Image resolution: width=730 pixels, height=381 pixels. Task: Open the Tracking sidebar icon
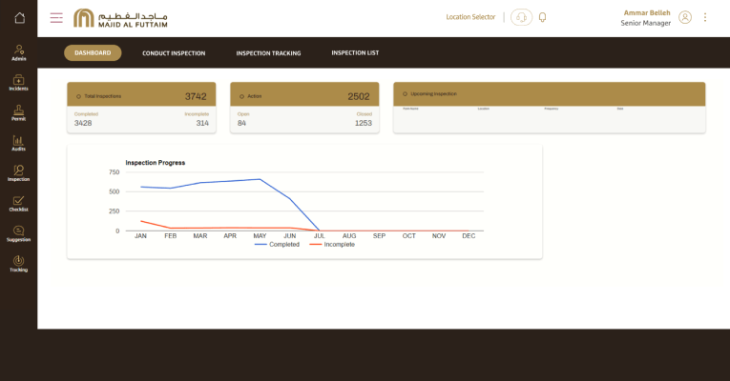(x=19, y=263)
